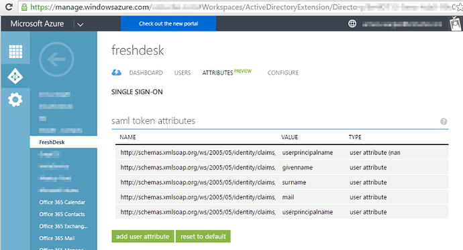Open the all items grid icon
The image size is (463, 250).
click(15, 51)
